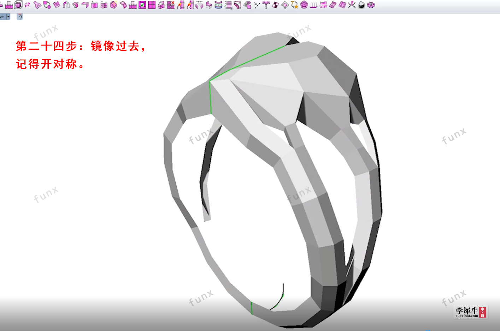Click the gear-over-pink-face icon
The width and height of the screenshot is (500, 331).
click(x=247, y=5)
